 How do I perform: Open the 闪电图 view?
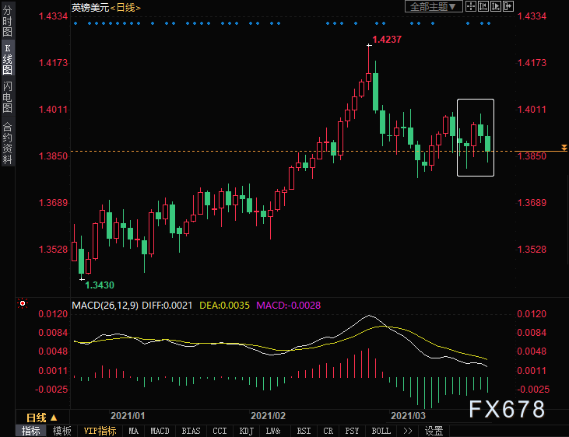[x=7, y=97]
